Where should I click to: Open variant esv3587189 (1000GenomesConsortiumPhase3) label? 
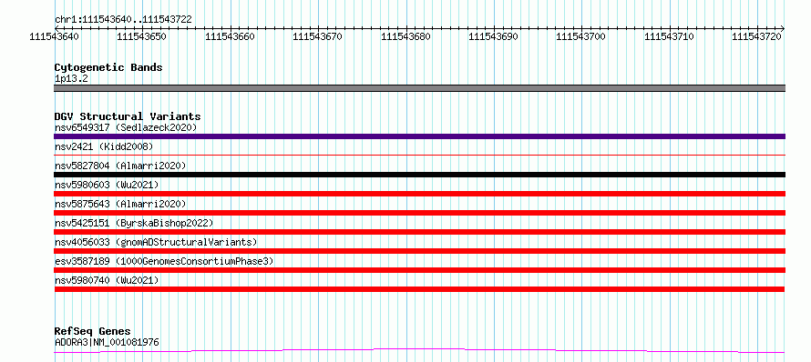pos(164,261)
